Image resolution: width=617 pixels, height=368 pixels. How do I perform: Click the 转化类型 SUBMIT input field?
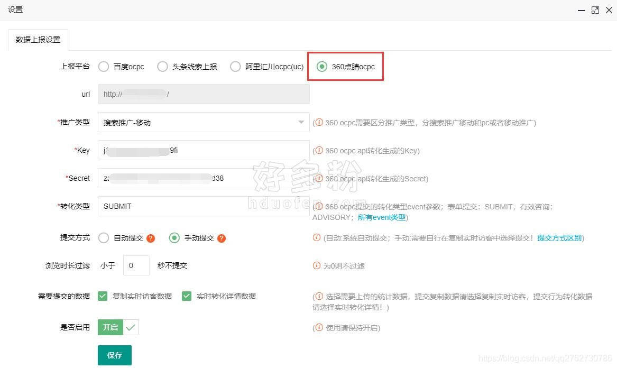[x=204, y=206]
